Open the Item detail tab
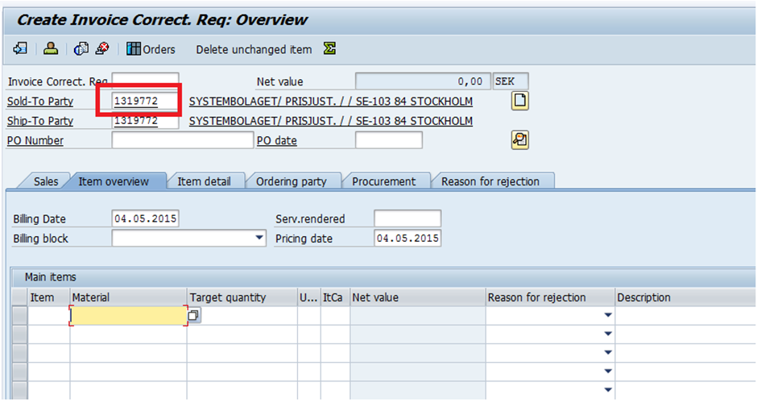761x403 pixels. (204, 181)
